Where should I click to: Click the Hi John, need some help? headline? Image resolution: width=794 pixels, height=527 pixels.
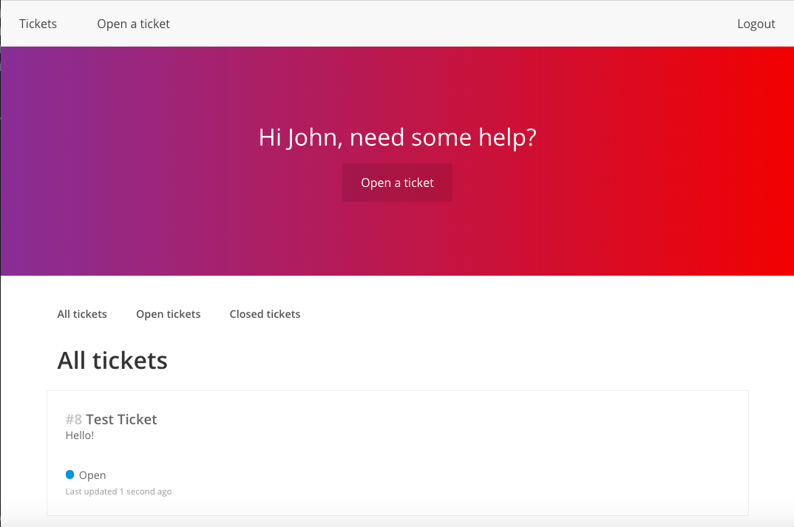(x=398, y=137)
